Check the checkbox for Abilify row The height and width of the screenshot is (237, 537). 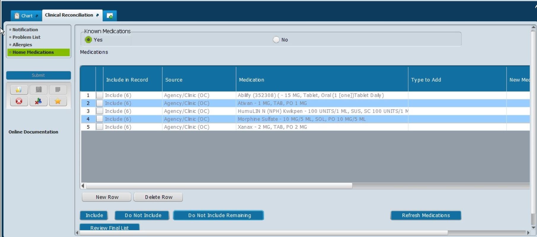click(x=100, y=95)
